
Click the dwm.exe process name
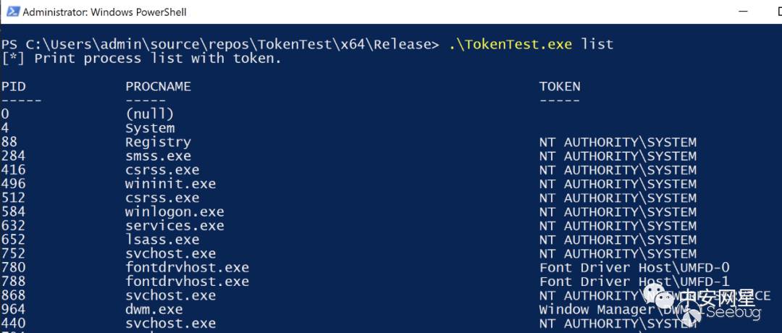[154, 309]
